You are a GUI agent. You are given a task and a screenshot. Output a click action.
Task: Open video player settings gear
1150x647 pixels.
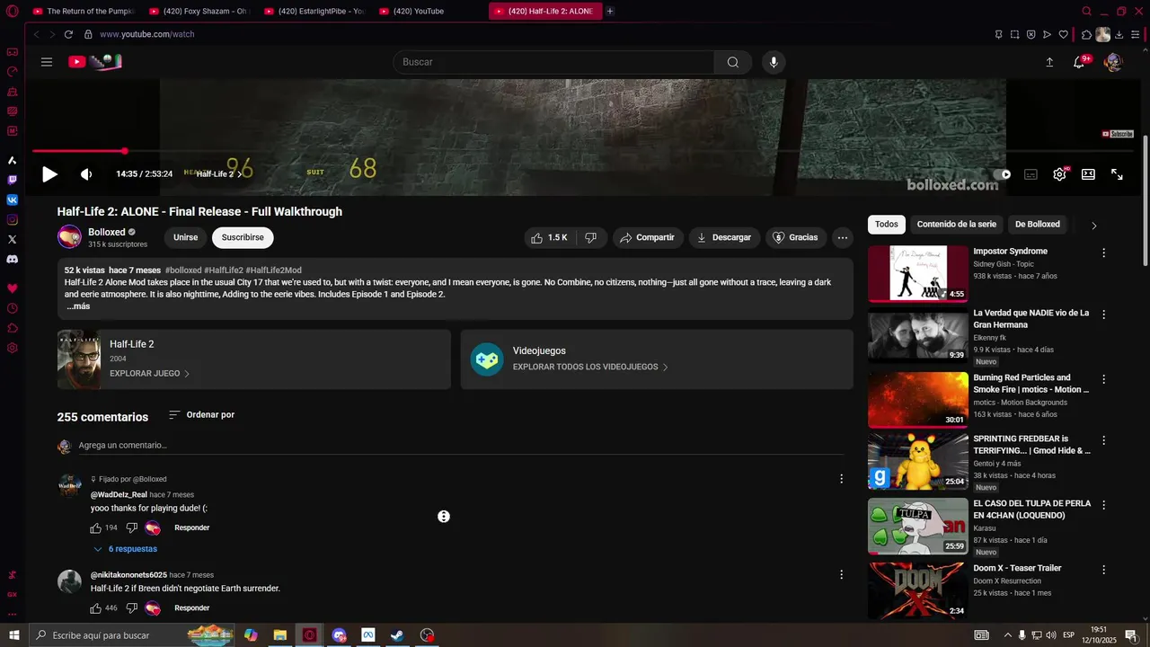[x=1059, y=174]
